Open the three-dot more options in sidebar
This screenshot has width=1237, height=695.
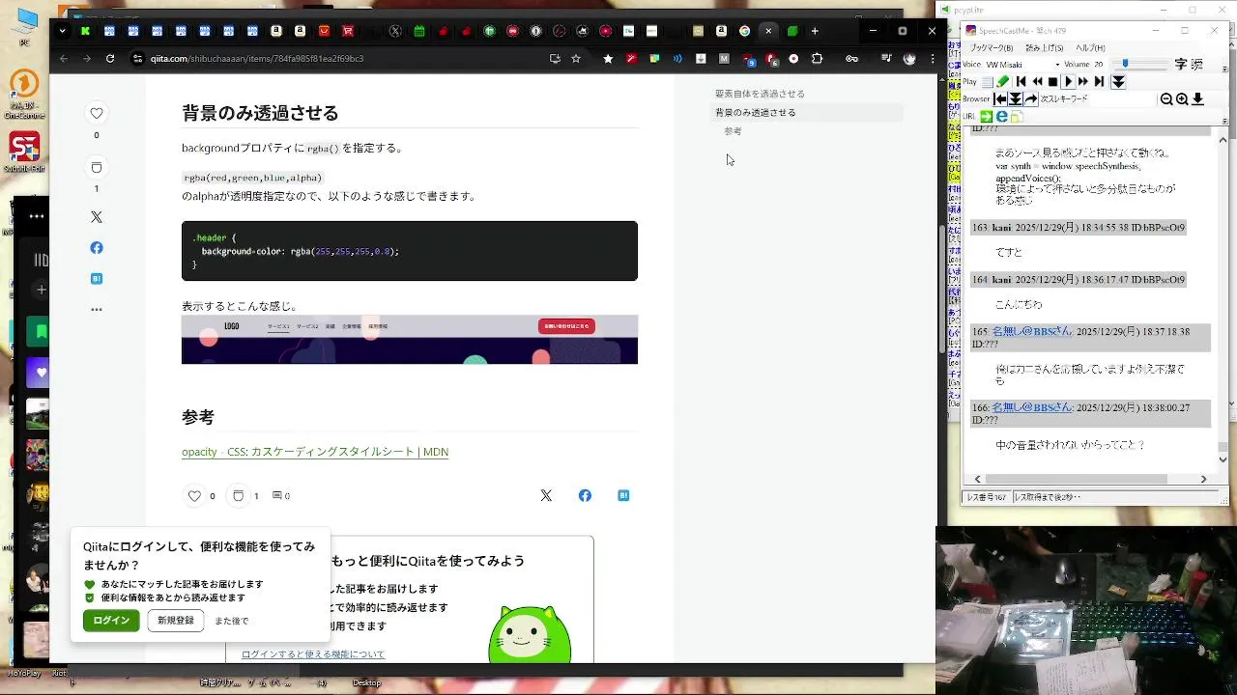pos(97,310)
